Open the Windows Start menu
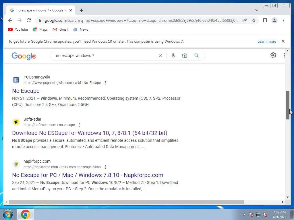The height and width of the screenshot is (220, 294). pyautogui.click(x=8, y=214)
